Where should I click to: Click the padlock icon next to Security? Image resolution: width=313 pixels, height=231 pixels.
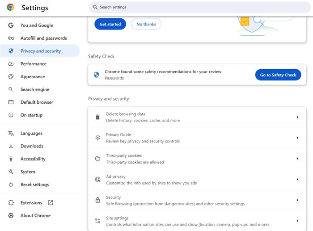(x=97, y=200)
